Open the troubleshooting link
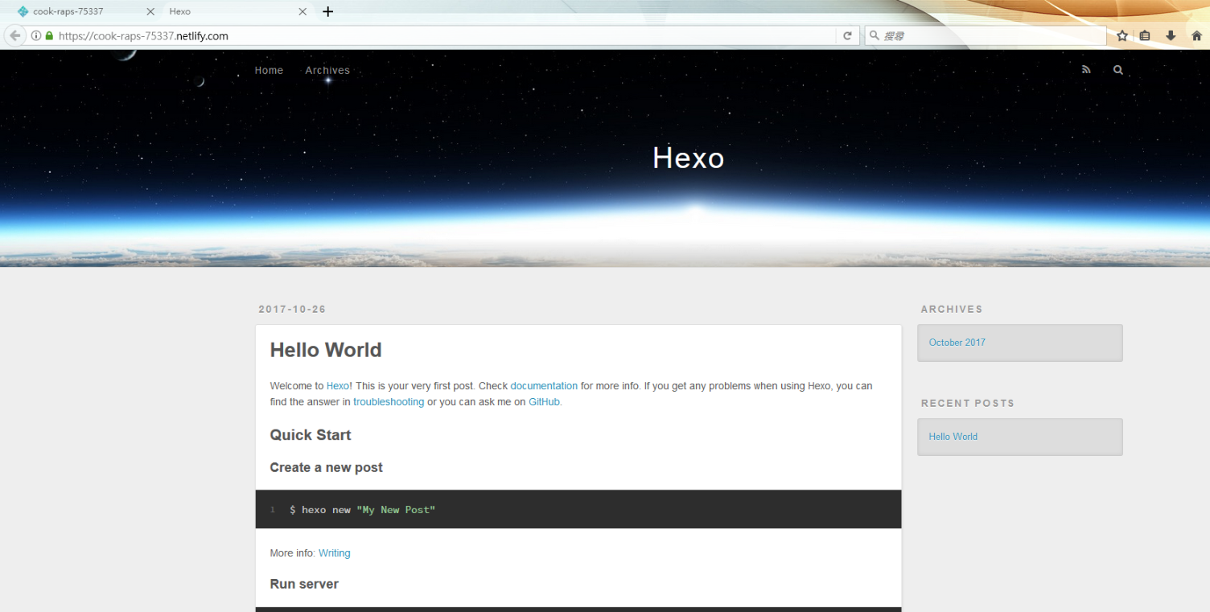 coord(389,402)
